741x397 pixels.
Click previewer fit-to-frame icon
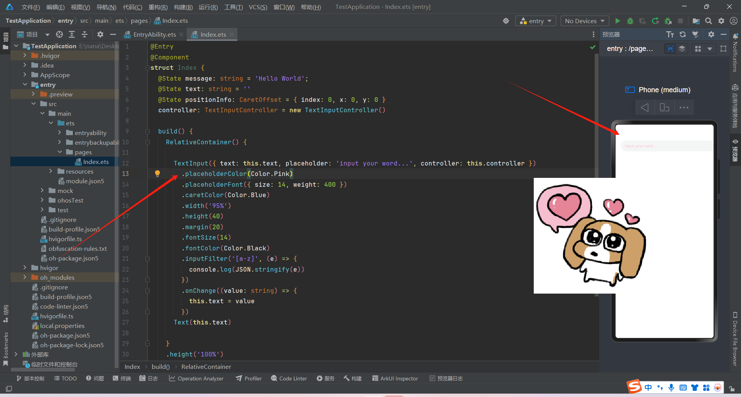point(724,49)
